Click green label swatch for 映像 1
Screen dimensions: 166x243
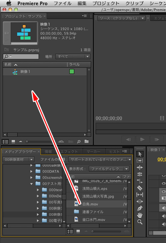pyautogui.click(x=72, y=72)
